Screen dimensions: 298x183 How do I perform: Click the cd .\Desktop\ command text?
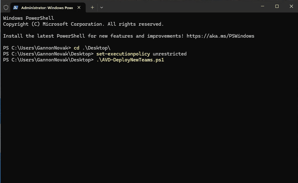point(92,48)
